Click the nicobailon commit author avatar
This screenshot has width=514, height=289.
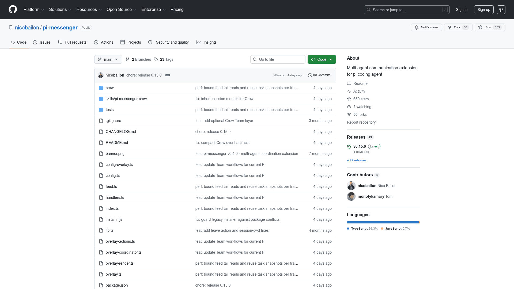pos(101,75)
